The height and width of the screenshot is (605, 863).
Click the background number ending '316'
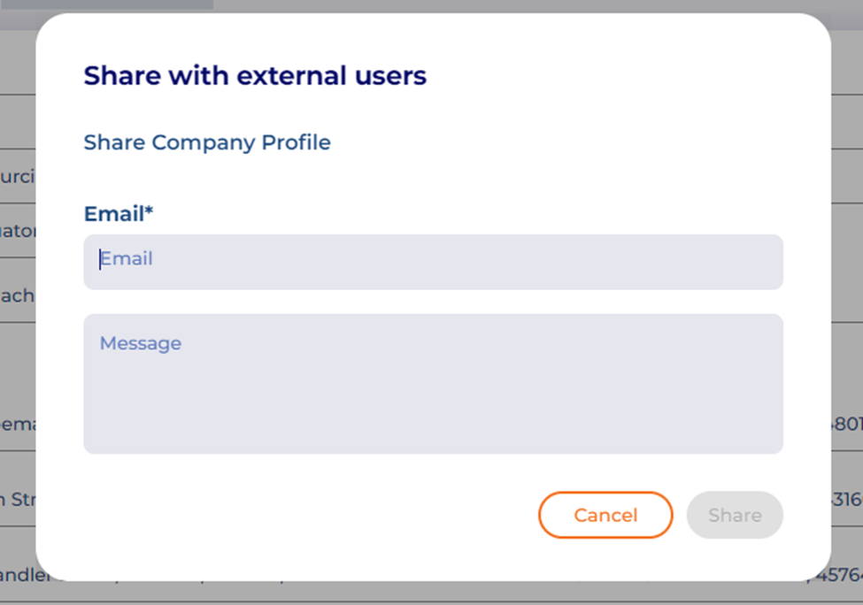[x=846, y=499]
